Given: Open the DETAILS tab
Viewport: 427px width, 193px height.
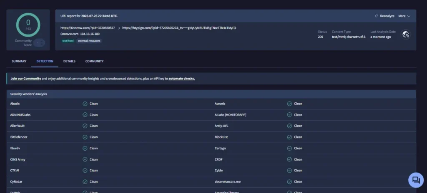Looking at the screenshot, I should pyautogui.click(x=70, y=61).
